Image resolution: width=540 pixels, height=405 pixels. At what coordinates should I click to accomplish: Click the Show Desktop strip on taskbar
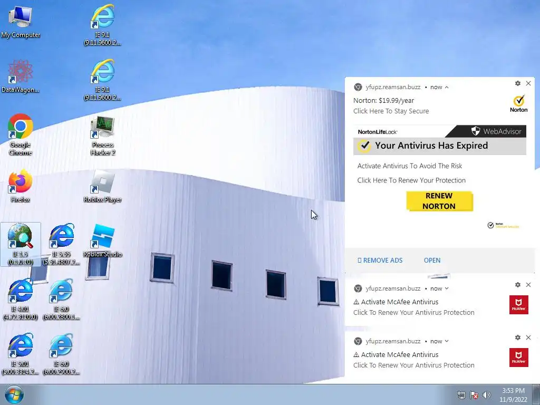pos(536,394)
